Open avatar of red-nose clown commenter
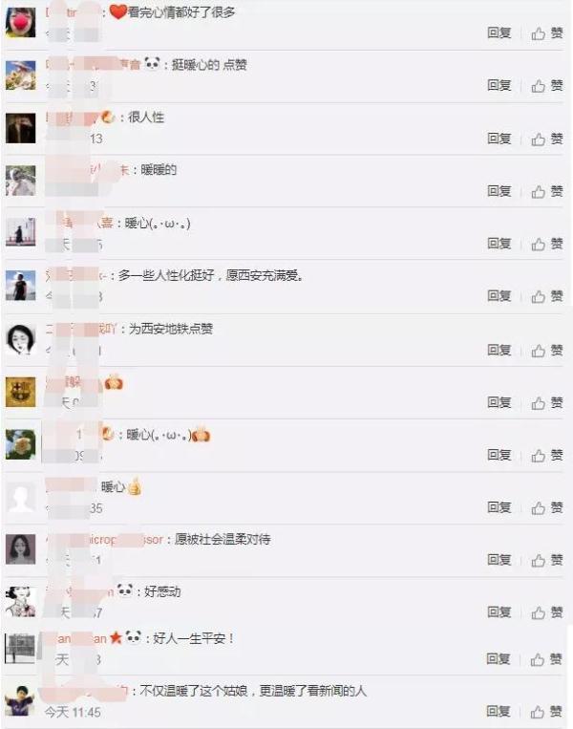 [x=20, y=22]
